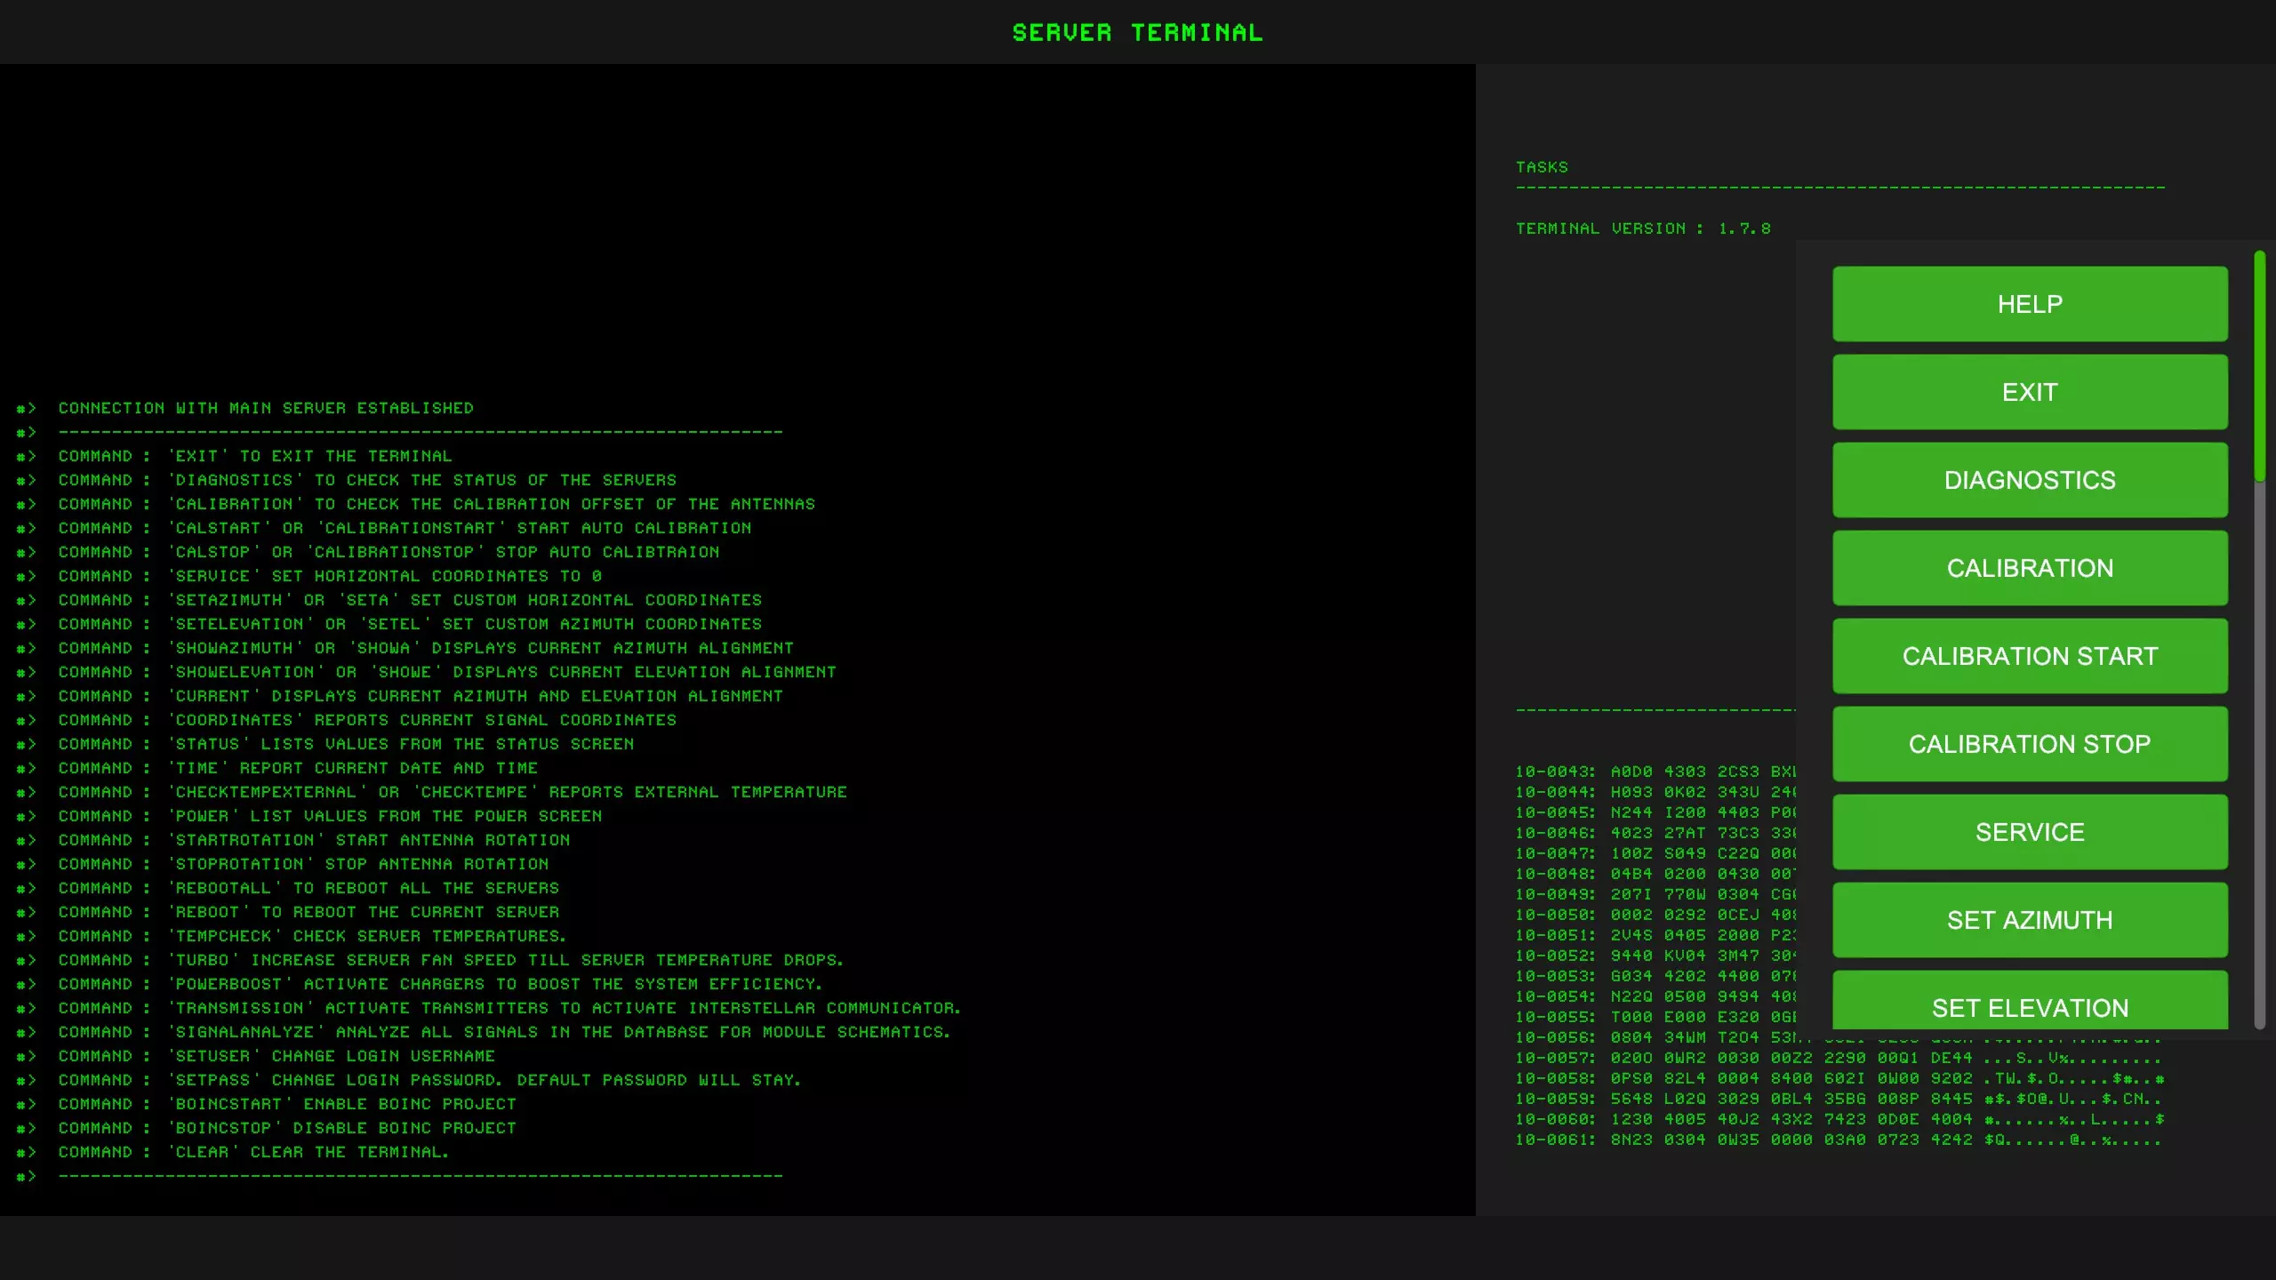Click hex dump row 10-0061

pos(1837,1140)
